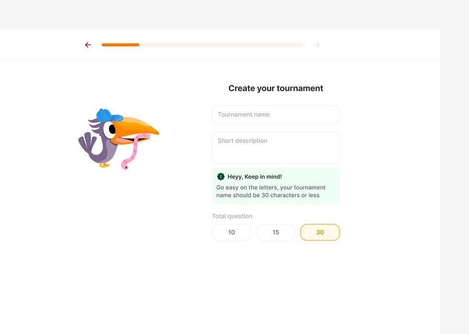Click the 'Create your tournament' title

pos(276,88)
